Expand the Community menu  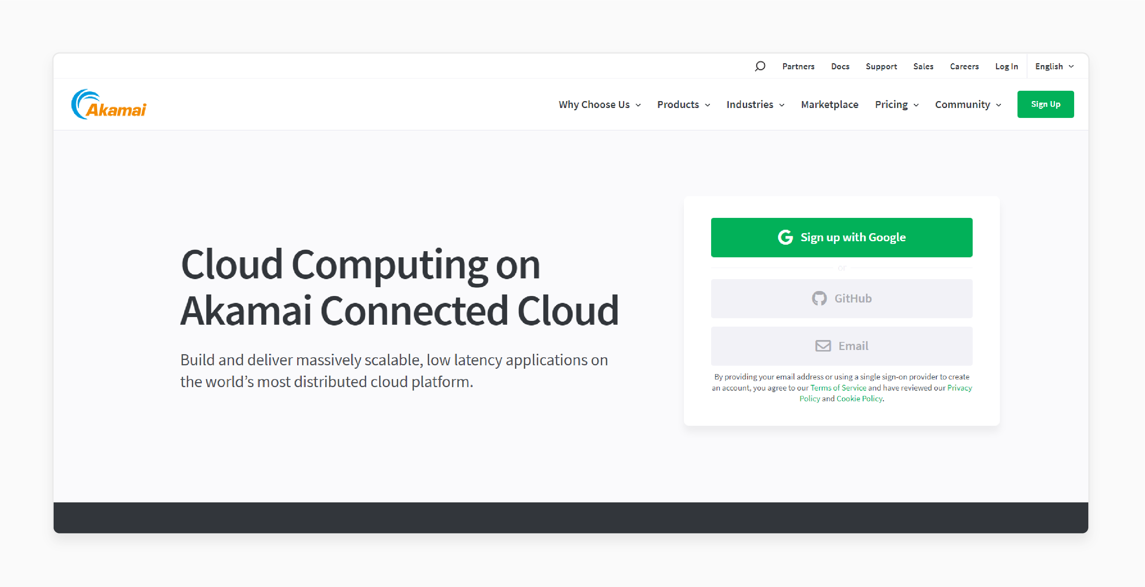coord(968,105)
